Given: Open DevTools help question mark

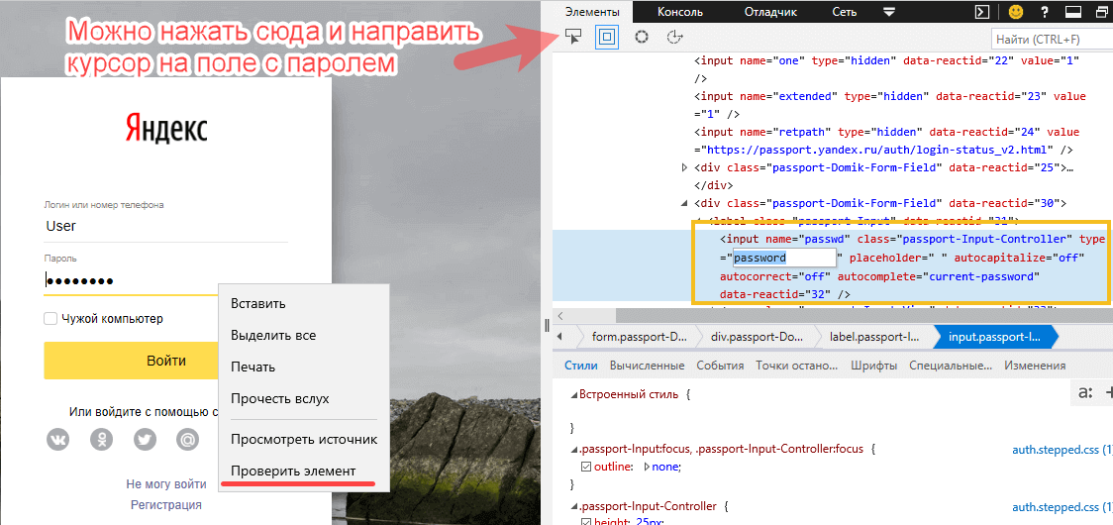Looking at the screenshot, I should [1045, 12].
